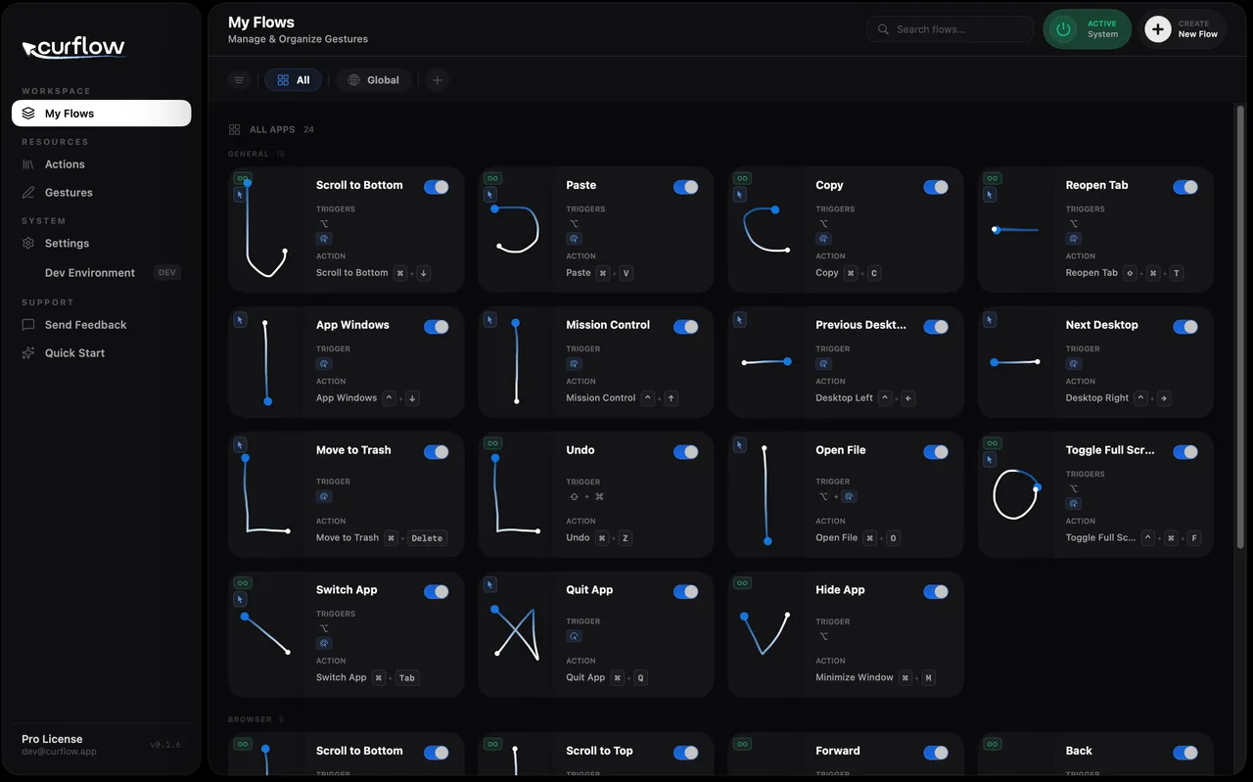The height and width of the screenshot is (782, 1253).
Task: Open the Actions page in sidebar
Action: point(65,164)
